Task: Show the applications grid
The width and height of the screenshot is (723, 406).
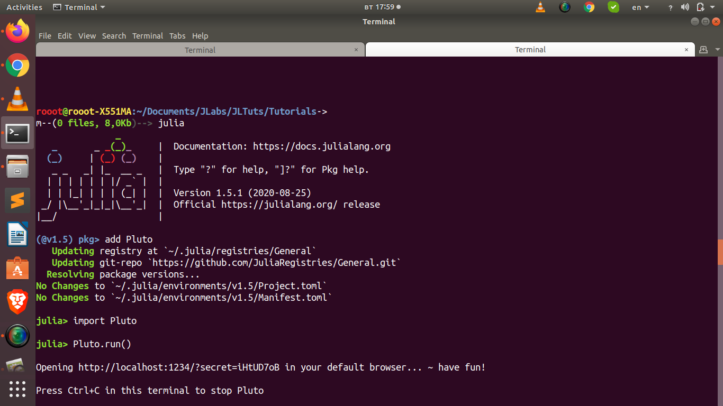Action: click(x=17, y=389)
